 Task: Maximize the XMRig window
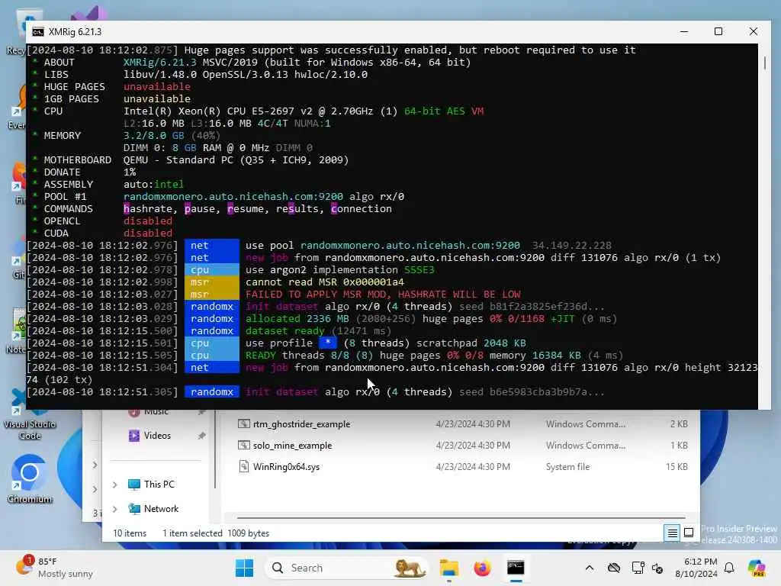(718, 32)
